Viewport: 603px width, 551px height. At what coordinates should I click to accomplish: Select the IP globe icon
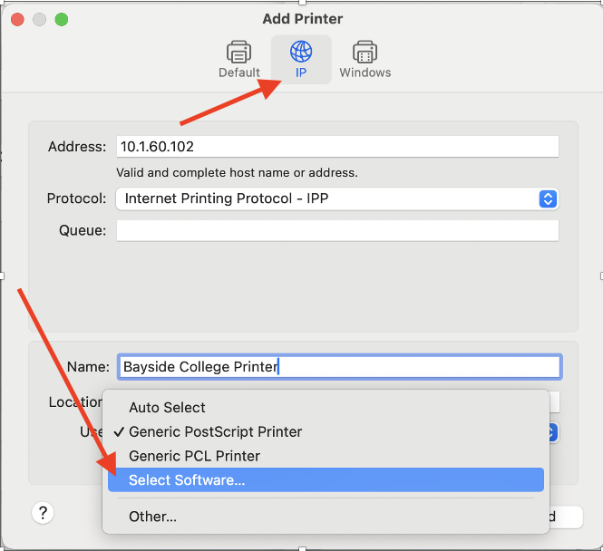pos(300,51)
